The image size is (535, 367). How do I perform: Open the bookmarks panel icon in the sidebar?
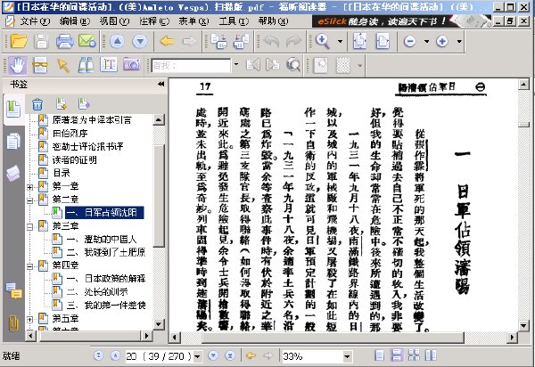13,110
